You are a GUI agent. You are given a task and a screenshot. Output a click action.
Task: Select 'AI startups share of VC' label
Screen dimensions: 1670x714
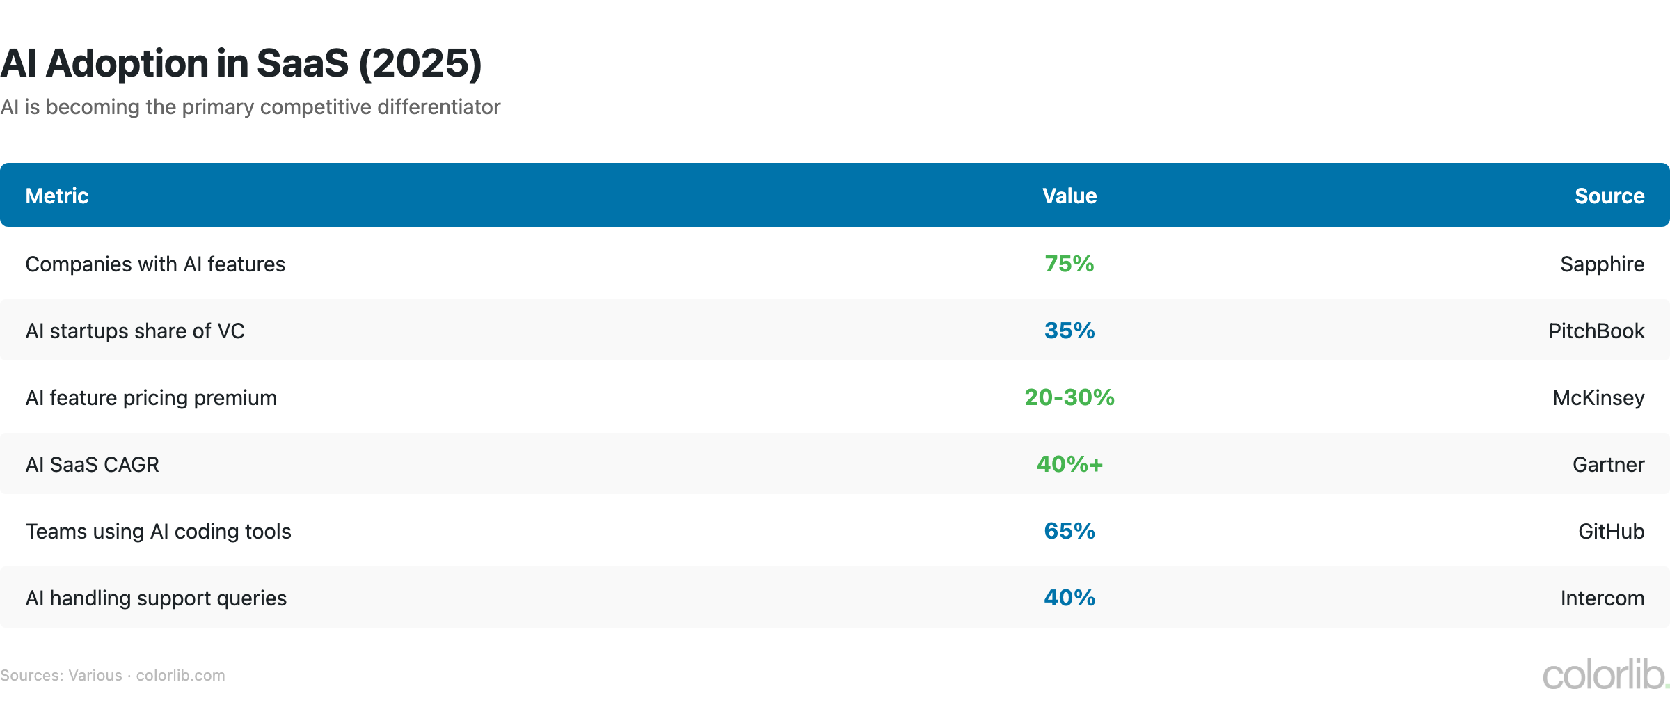pos(135,331)
